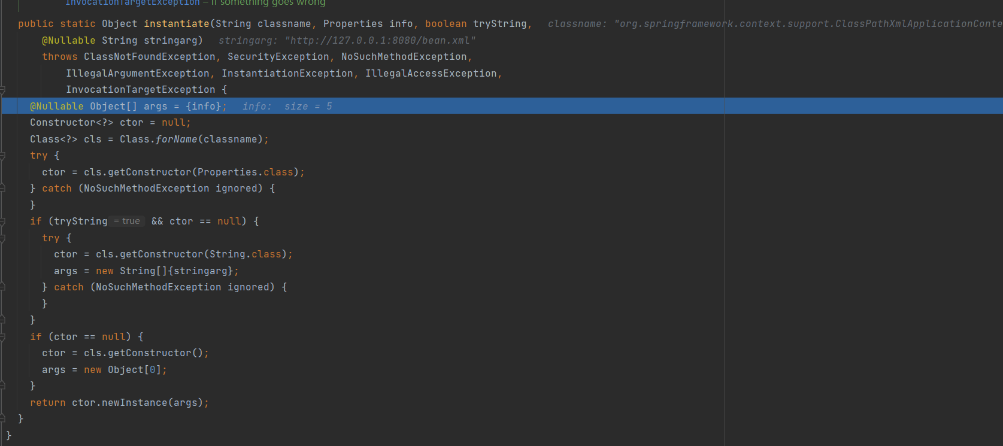Click the 'String classname' parameter
Image resolution: width=1003 pixels, height=446 pixels.
pyautogui.click(x=263, y=24)
